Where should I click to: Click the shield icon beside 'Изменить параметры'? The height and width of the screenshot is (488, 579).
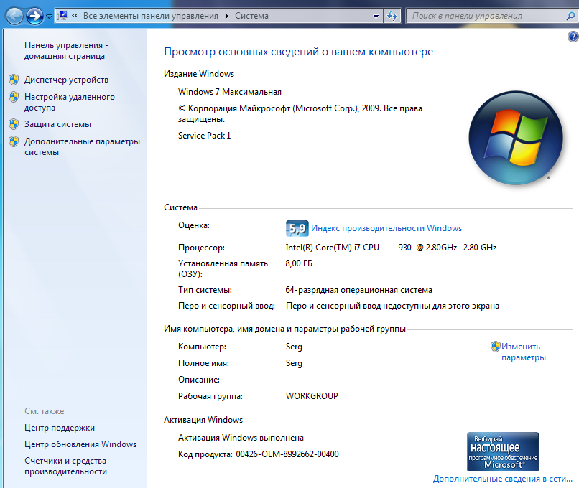[x=495, y=347]
